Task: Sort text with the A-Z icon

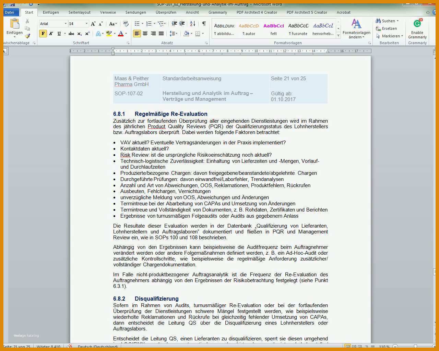Action: coord(193,24)
